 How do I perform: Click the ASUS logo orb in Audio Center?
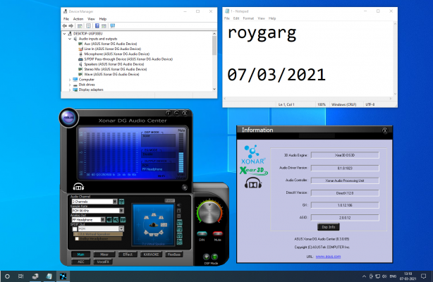[69, 118]
